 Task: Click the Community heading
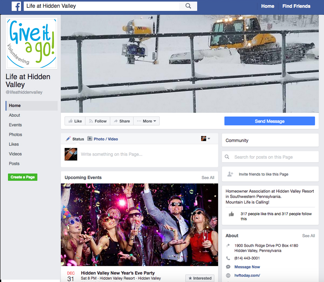(x=237, y=141)
